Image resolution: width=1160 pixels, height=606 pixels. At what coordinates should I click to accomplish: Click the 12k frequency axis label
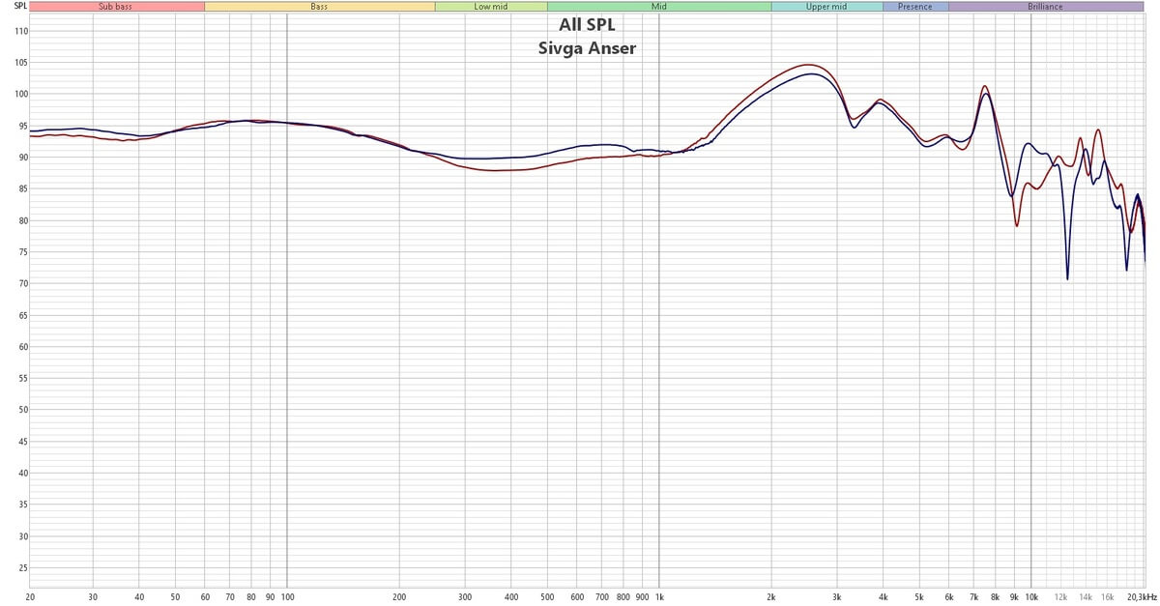[x=1060, y=597]
